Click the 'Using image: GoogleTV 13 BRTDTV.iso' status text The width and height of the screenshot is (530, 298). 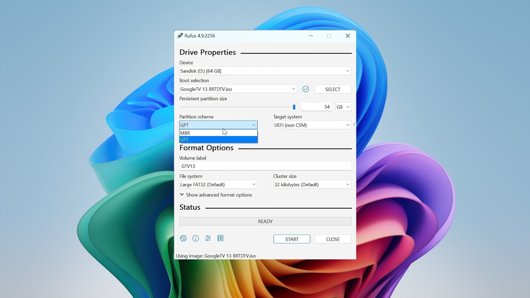pos(216,256)
